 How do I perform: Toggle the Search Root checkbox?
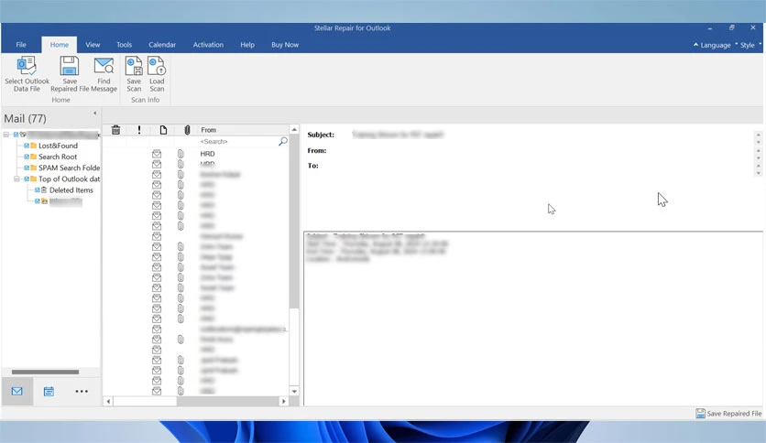27,157
